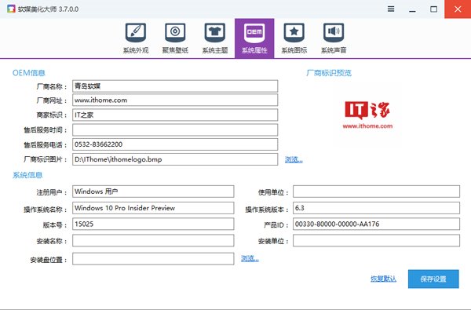This screenshot has width=471, height=310.
Task: Click 浏览 link next to 安装盘位置
Action: click(x=250, y=258)
